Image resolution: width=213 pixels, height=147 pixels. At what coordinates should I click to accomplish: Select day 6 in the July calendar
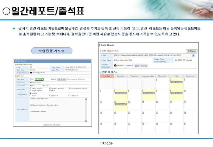tap(128, 91)
